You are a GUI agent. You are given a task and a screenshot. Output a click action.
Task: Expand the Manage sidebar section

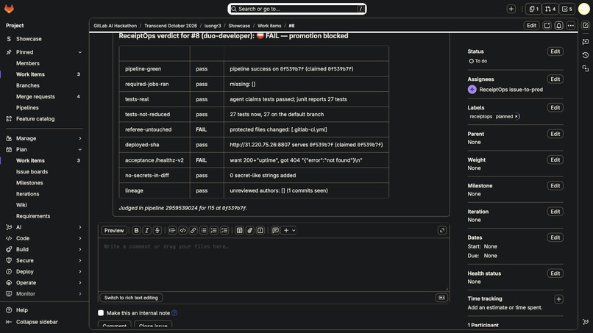(x=79, y=138)
